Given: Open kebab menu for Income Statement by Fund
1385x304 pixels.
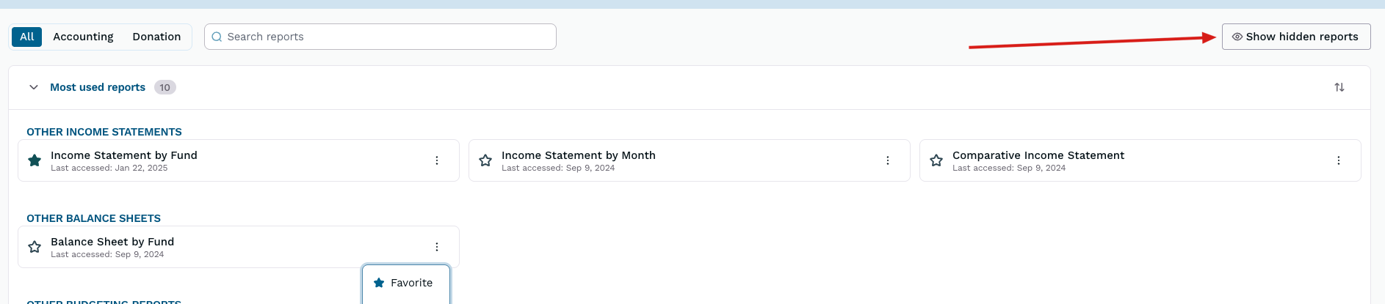Looking at the screenshot, I should pyautogui.click(x=437, y=160).
